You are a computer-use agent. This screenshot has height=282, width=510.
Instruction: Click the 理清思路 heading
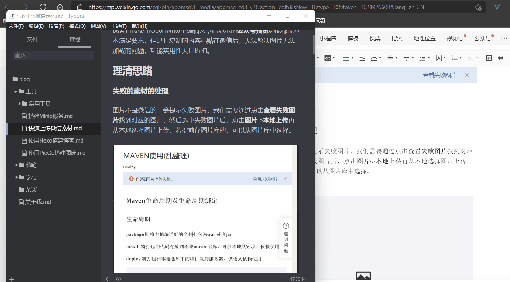point(133,70)
